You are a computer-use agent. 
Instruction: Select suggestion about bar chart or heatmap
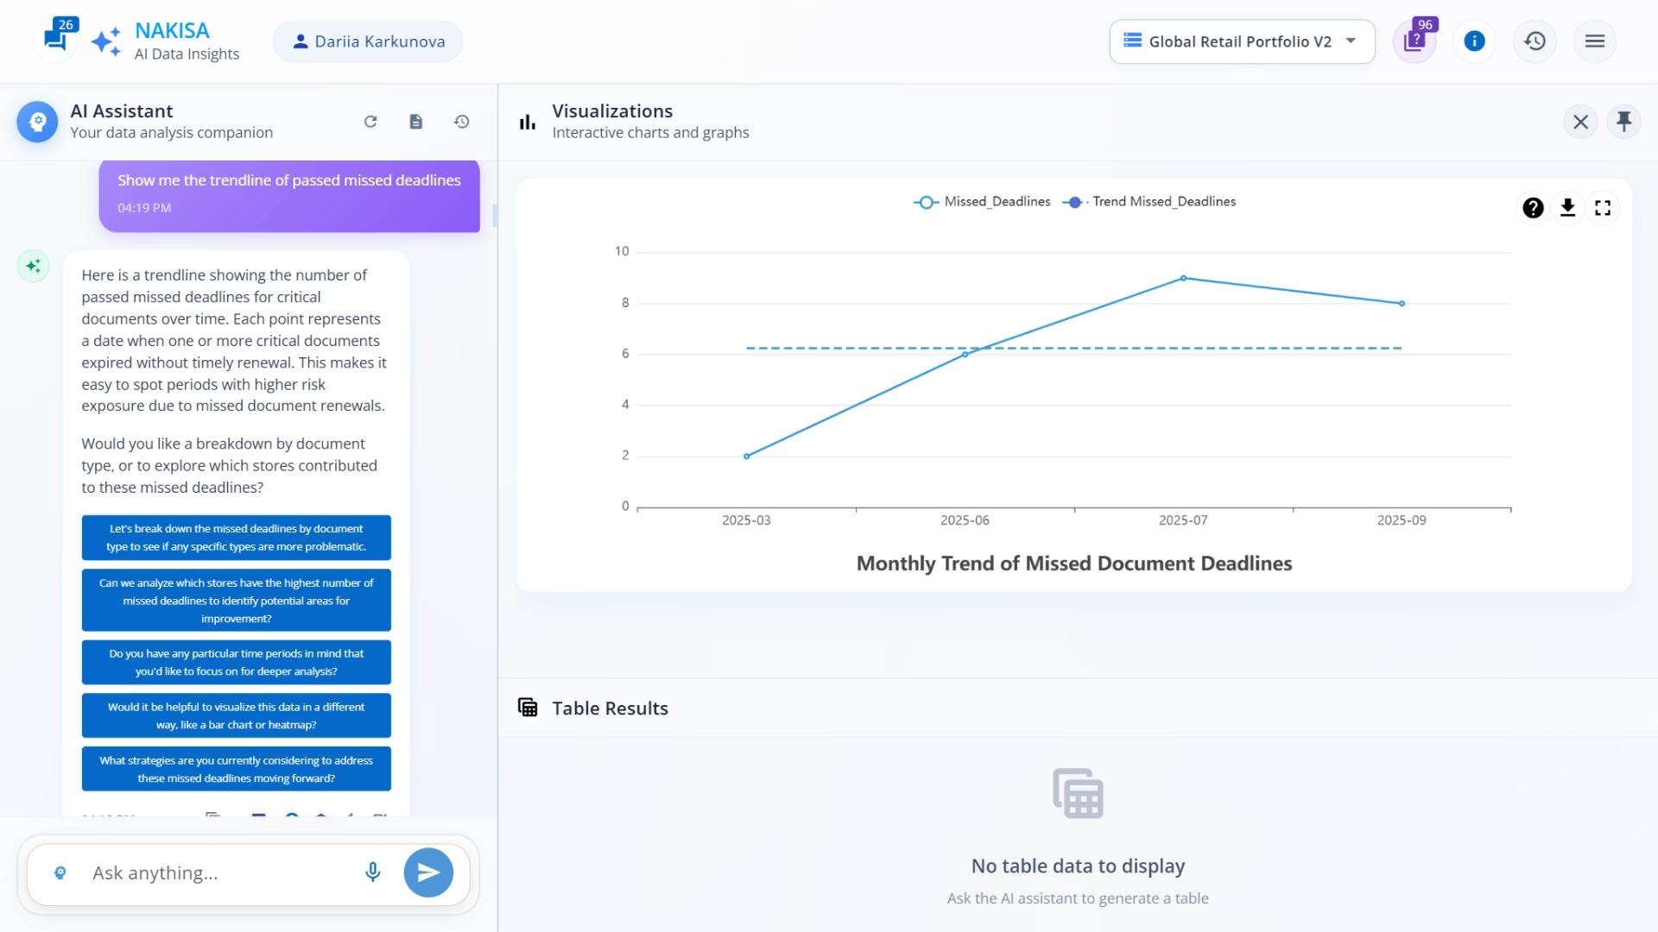coord(236,715)
